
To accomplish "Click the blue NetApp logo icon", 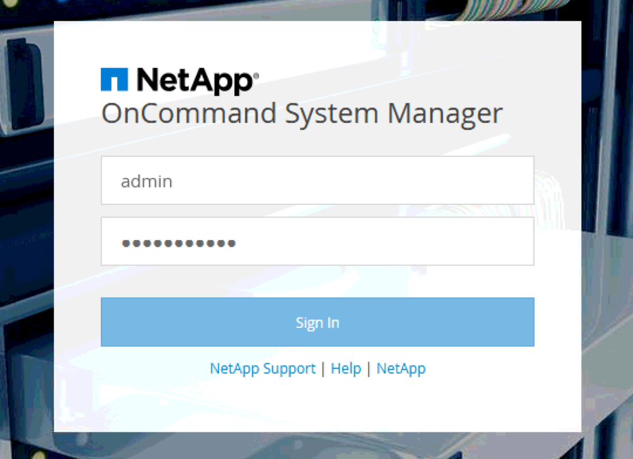I will coord(114,80).
